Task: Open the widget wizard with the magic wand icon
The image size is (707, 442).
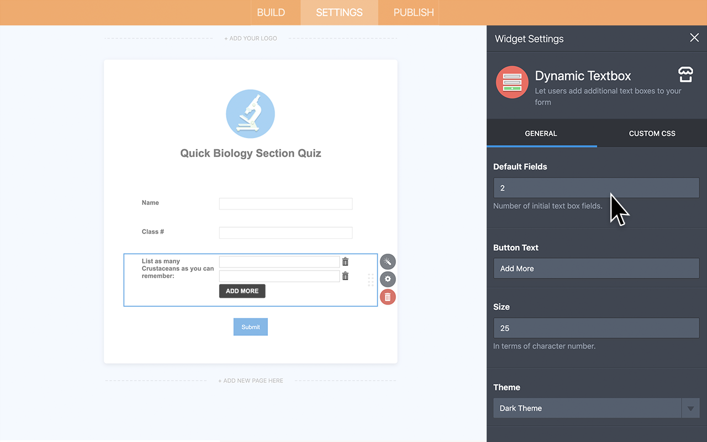Action: (388, 261)
